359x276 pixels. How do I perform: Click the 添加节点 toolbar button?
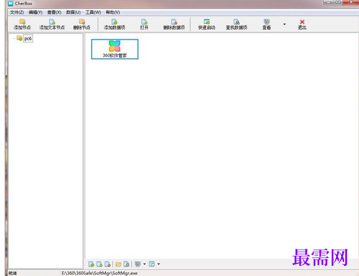[x=22, y=24]
